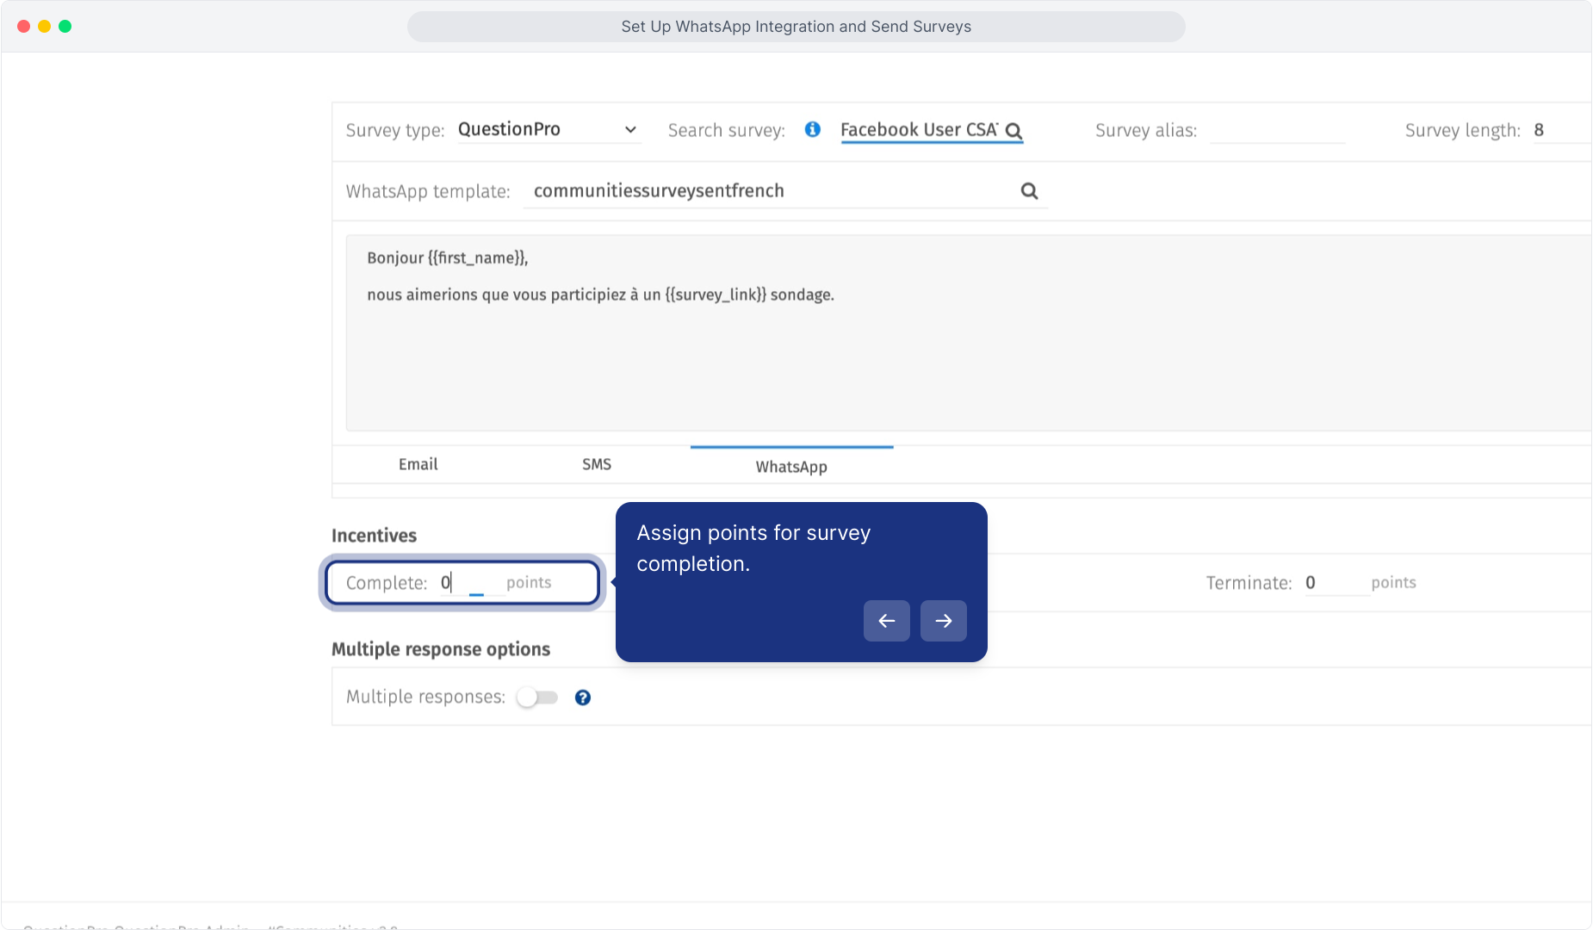This screenshot has height=930, width=1593.
Task: Advance to the next tour step
Action: pyautogui.click(x=944, y=621)
